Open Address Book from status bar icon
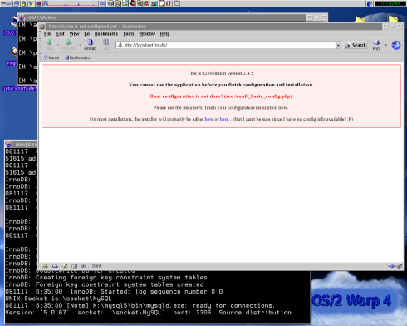 tap(74, 266)
